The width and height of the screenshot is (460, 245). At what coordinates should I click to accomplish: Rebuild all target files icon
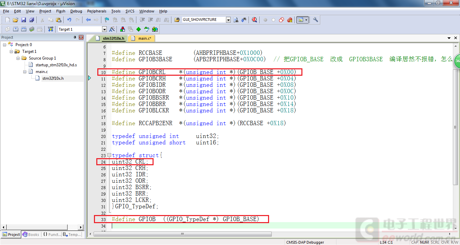tap(24, 29)
